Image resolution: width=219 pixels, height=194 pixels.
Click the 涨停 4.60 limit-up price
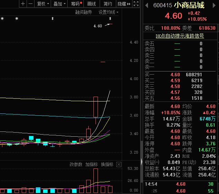(175, 144)
